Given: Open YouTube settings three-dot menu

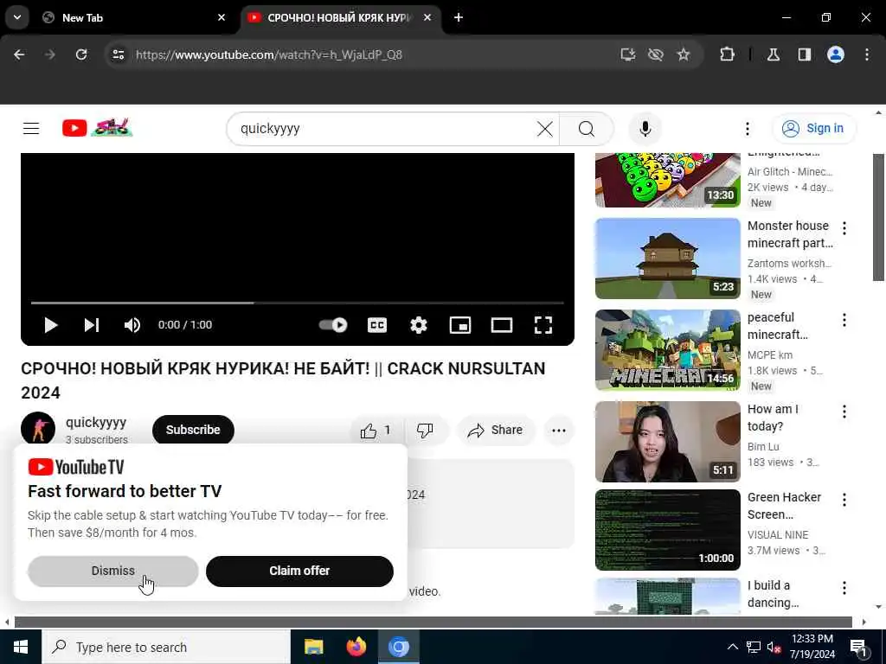Looking at the screenshot, I should (747, 129).
